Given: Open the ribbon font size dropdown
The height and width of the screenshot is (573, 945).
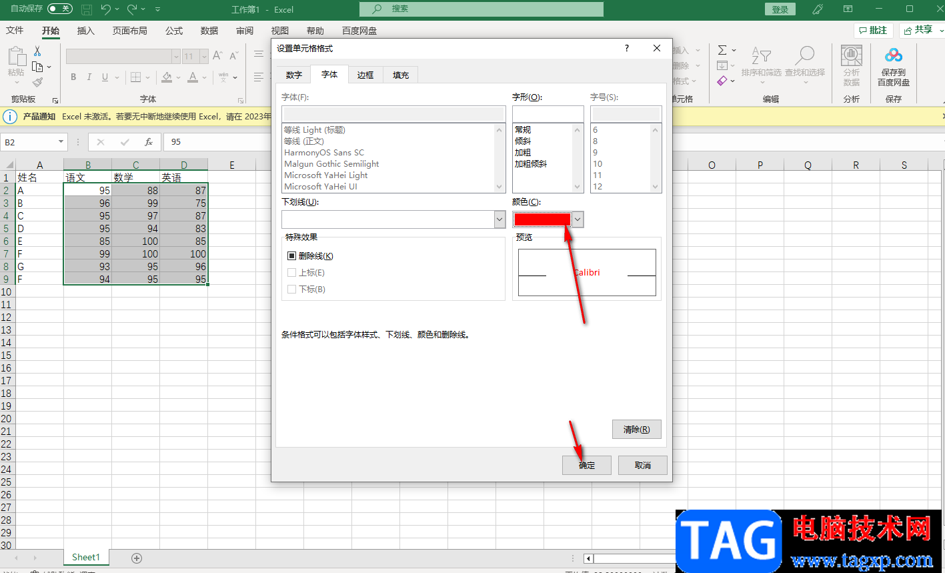Looking at the screenshot, I should pyautogui.click(x=204, y=57).
